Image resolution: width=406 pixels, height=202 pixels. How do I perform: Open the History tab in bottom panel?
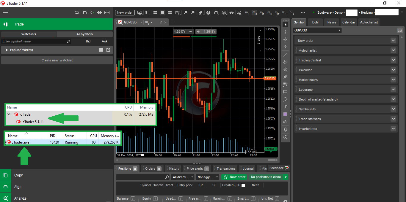[x=174, y=168]
